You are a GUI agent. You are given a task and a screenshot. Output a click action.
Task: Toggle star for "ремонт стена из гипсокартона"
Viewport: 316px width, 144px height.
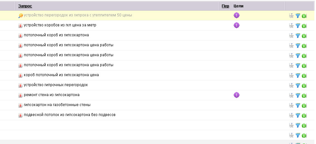point(292,95)
